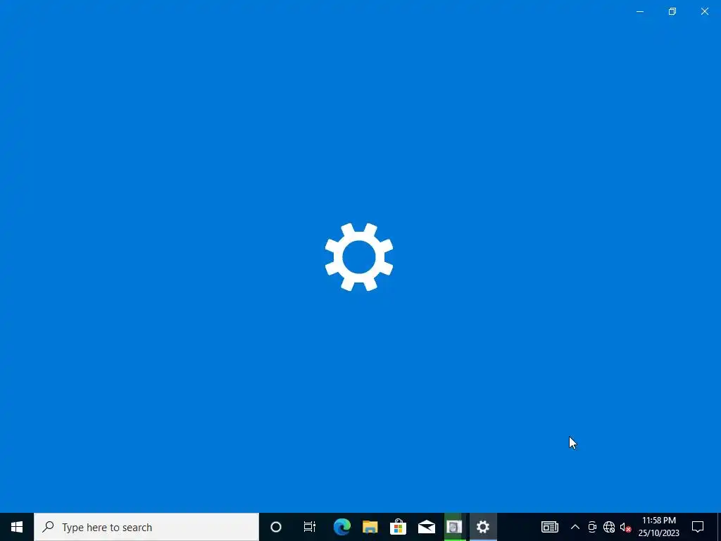Screen dimensions: 721x541
Task: Open Microsoft Store from taskbar
Action: 399,527
